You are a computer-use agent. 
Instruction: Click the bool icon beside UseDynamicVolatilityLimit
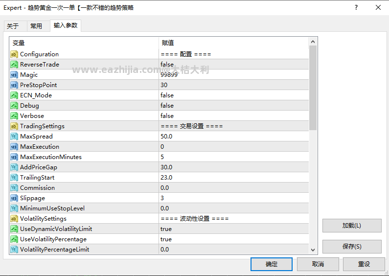tap(14, 229)
